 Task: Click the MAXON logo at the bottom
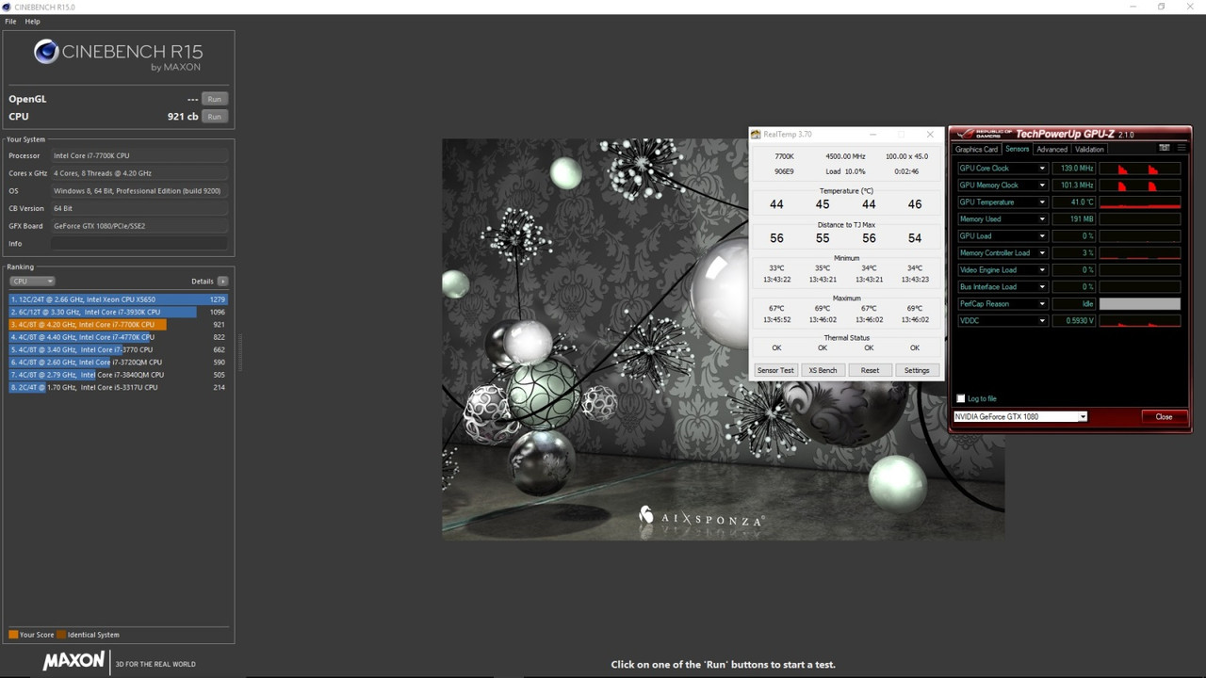click(73, 661)
